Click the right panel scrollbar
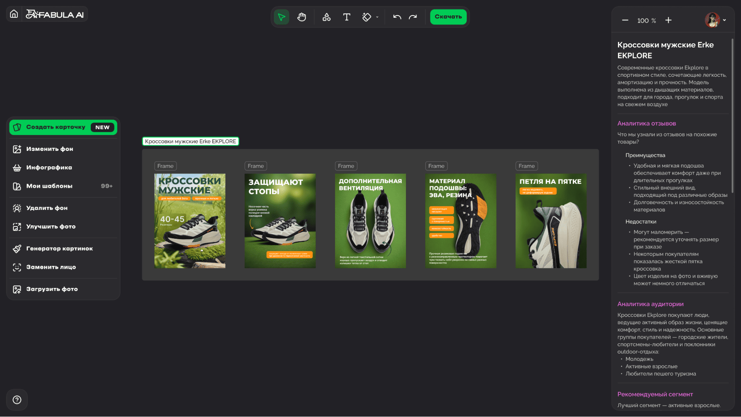Viewport: 741px width, 417px height. tap(732, 115)
